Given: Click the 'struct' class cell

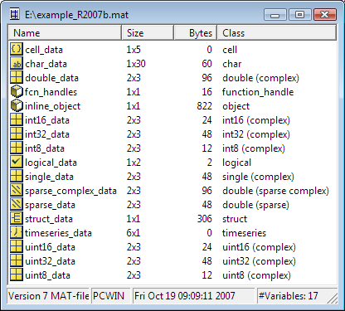Looking at the screenshot, I should coord(235,219).
